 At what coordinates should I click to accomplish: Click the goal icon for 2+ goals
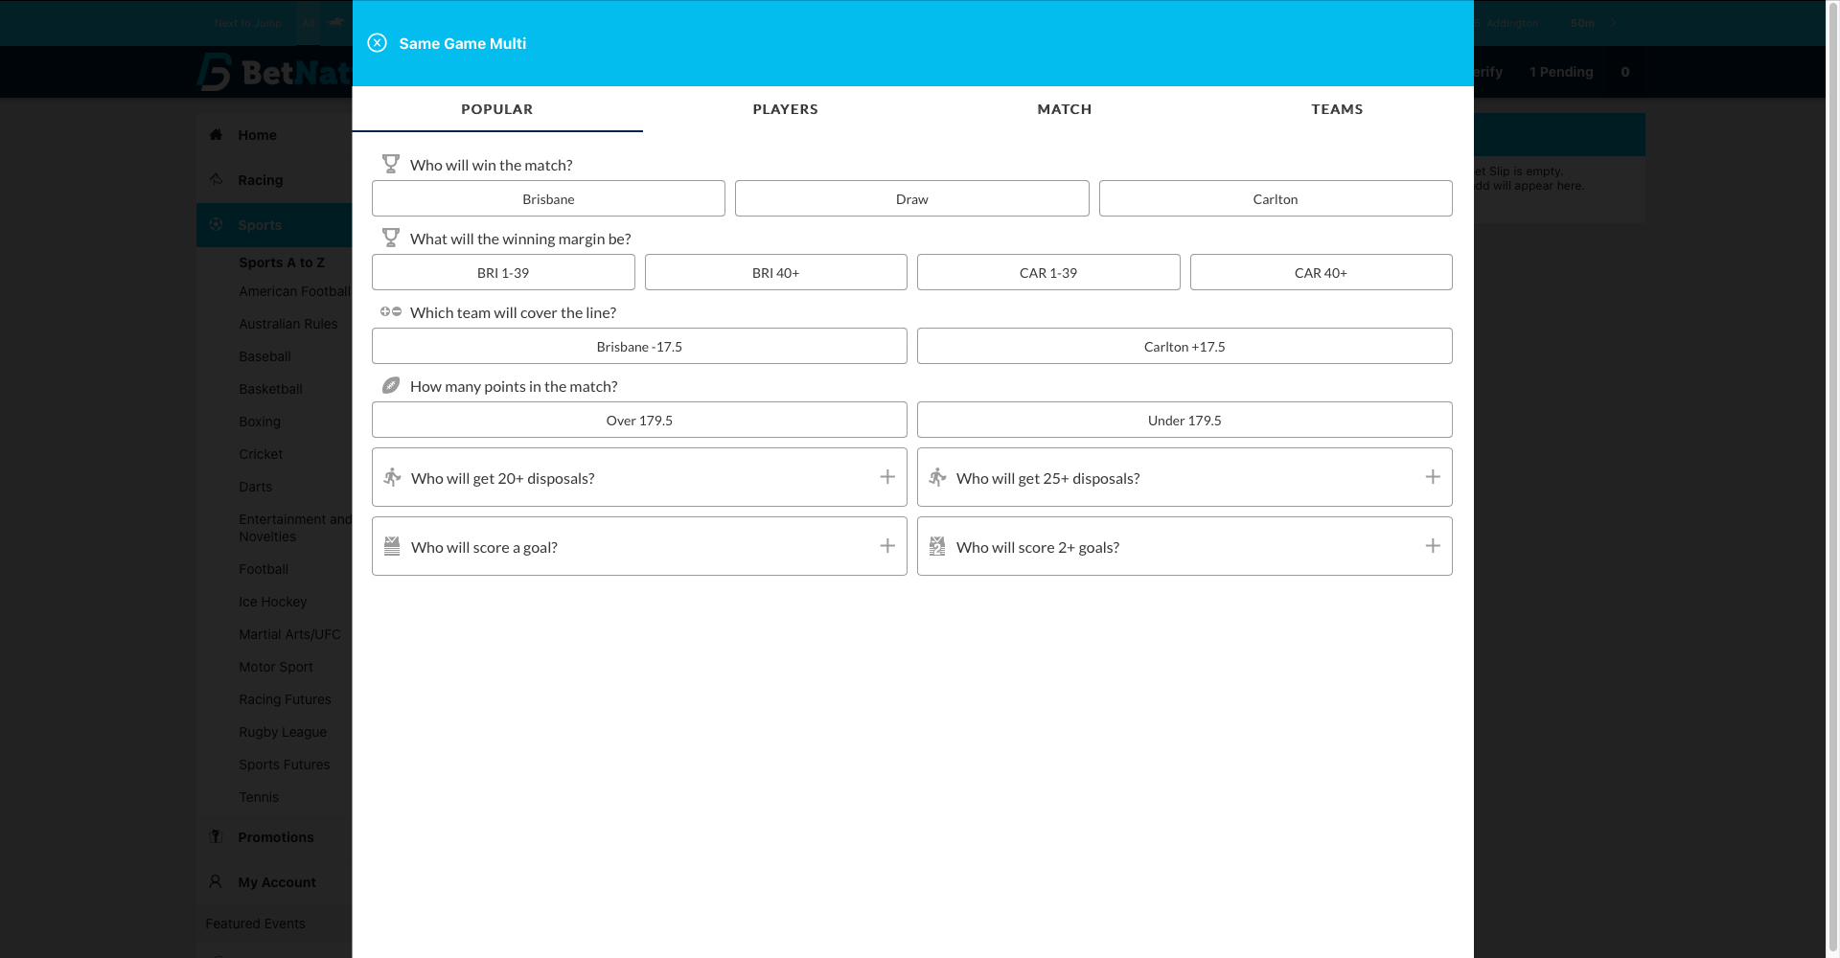pos(937,546)
